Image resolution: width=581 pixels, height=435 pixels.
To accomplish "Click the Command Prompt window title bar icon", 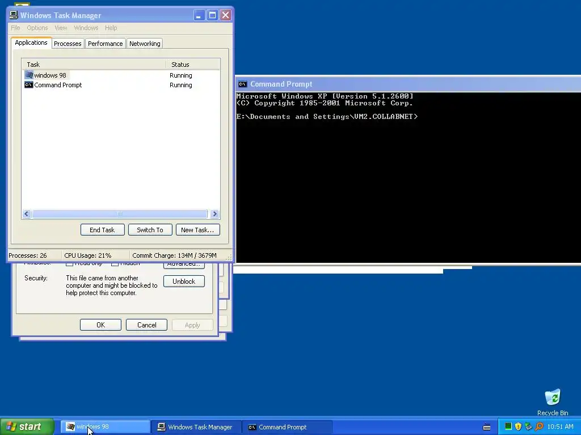I will 242,84.
